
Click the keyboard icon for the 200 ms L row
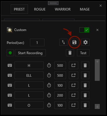pos(10,95)
